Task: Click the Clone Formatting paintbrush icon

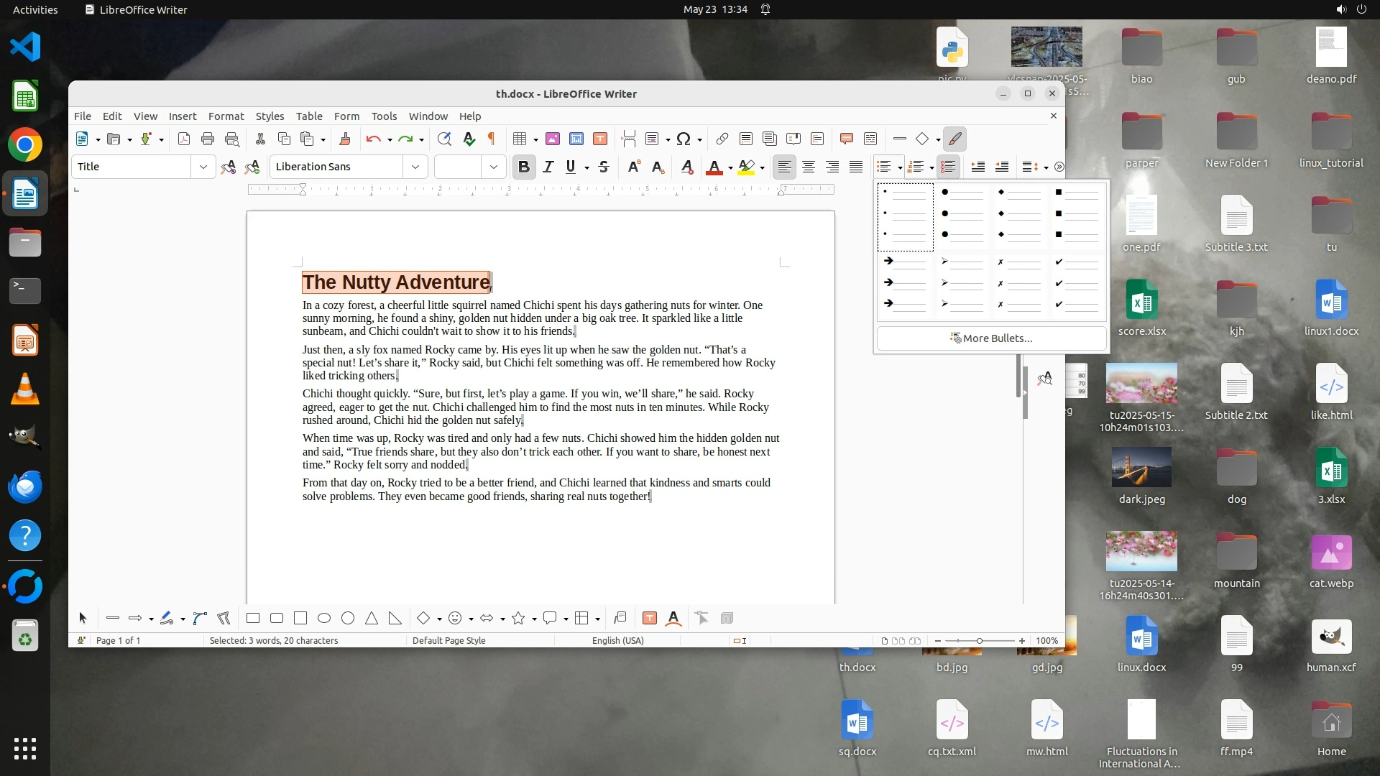Action: pyautogui.click(x=344, y=139)
